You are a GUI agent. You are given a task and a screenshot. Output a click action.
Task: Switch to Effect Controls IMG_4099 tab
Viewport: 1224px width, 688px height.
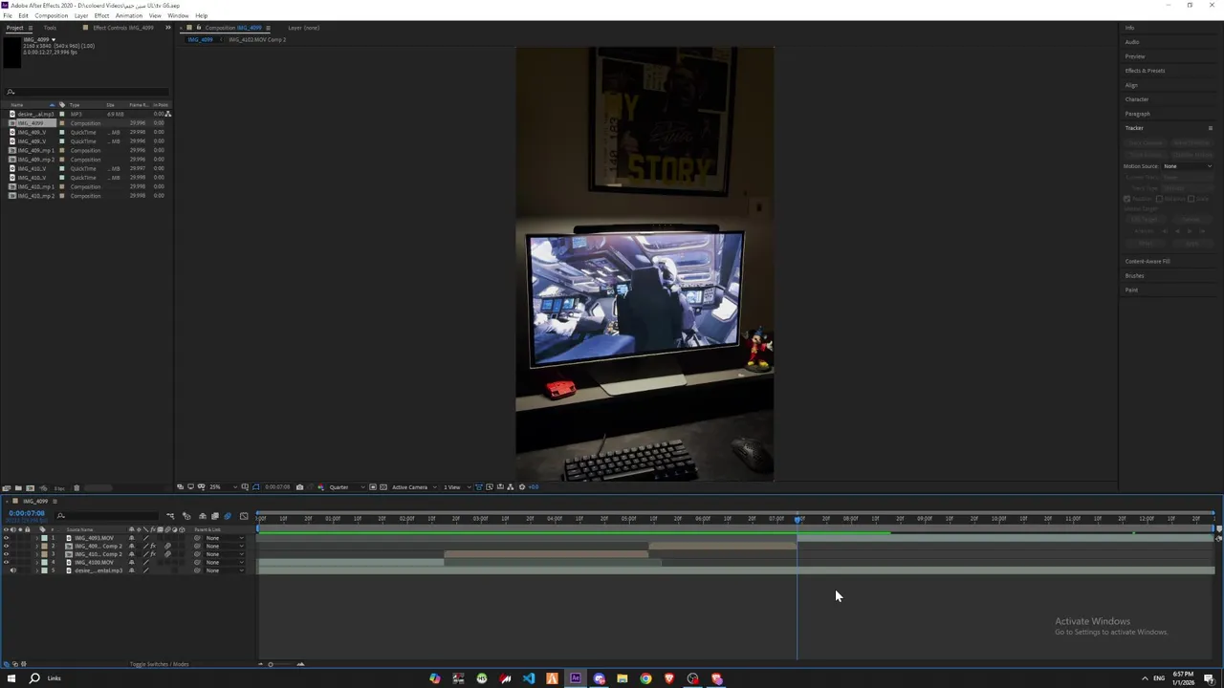(123, 28)
